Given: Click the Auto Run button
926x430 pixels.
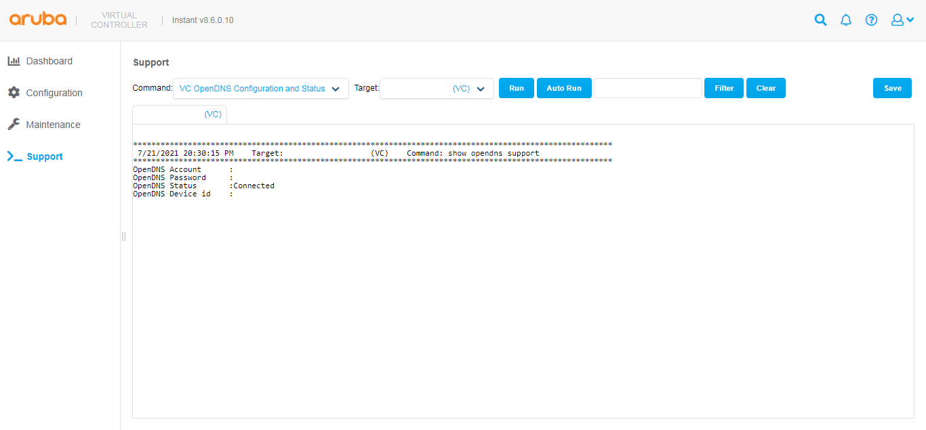Looking at the screenshot, I should pyautogui.click(x=564, y=88).
